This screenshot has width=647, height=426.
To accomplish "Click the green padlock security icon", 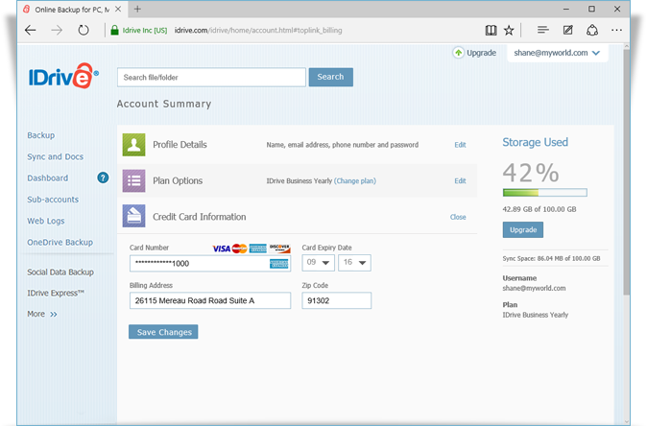I will [114, 30].
